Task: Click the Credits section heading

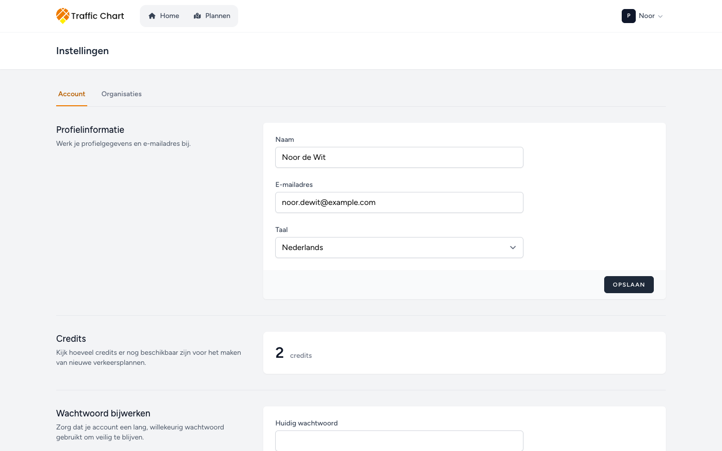Action: coord(71,339)
